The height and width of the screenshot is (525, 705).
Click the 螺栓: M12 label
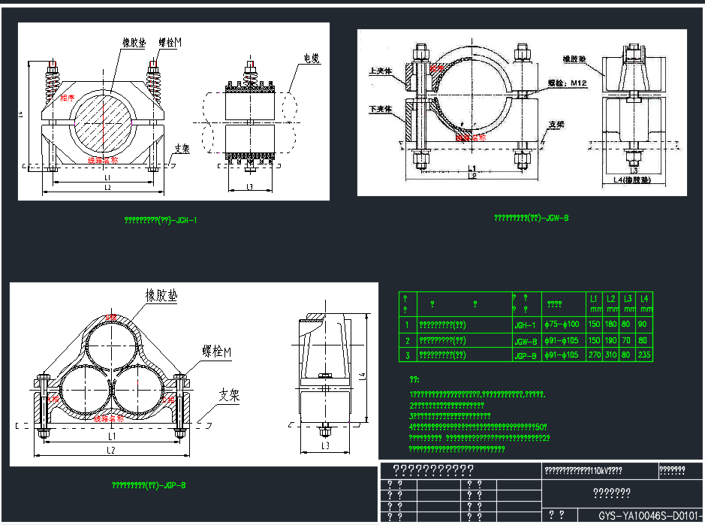[x=568, y=83]
